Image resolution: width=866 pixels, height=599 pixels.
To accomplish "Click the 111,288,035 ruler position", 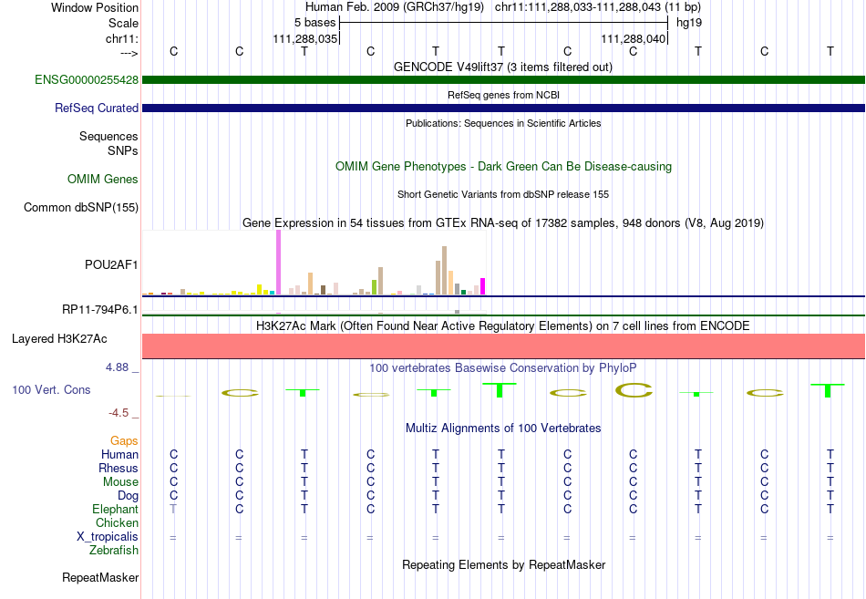I will [x=304, y=38].
